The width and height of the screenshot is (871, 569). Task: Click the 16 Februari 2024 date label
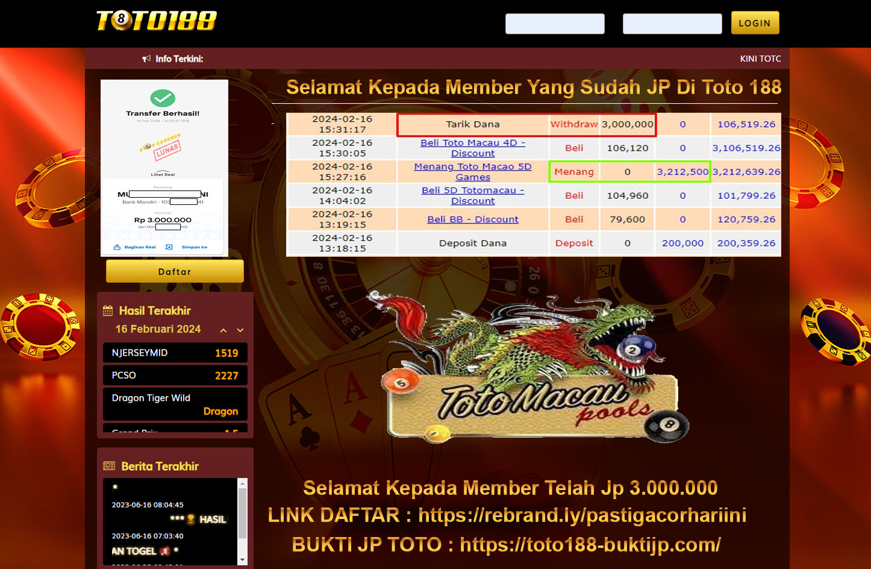click(x=158, y=329)
